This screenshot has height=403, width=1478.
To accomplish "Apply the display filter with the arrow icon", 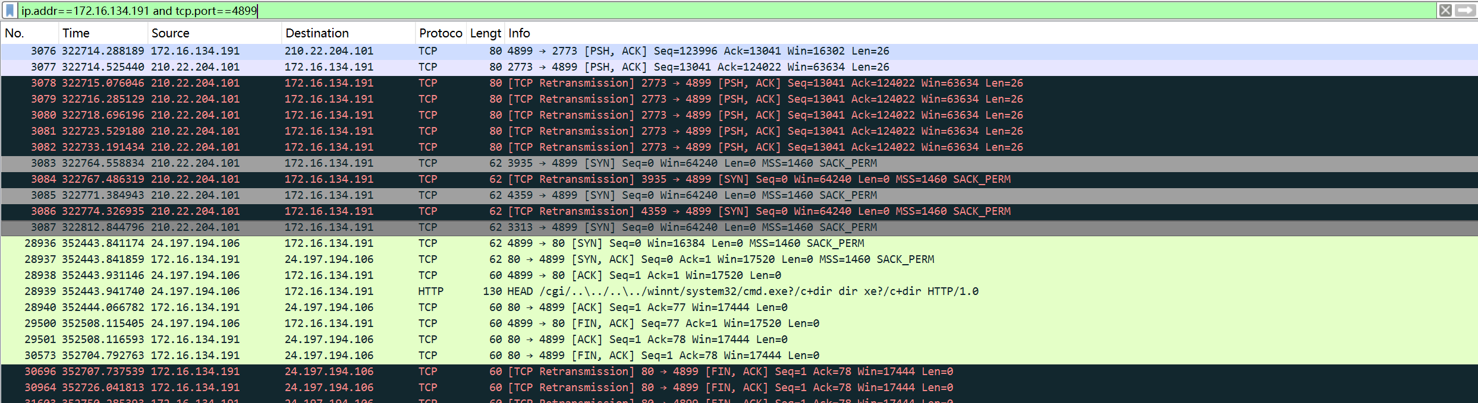I will tap(1466, 10).
